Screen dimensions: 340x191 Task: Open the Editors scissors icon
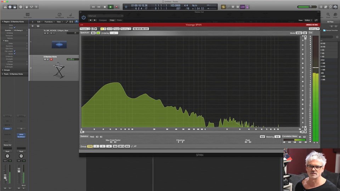[36, 7]
